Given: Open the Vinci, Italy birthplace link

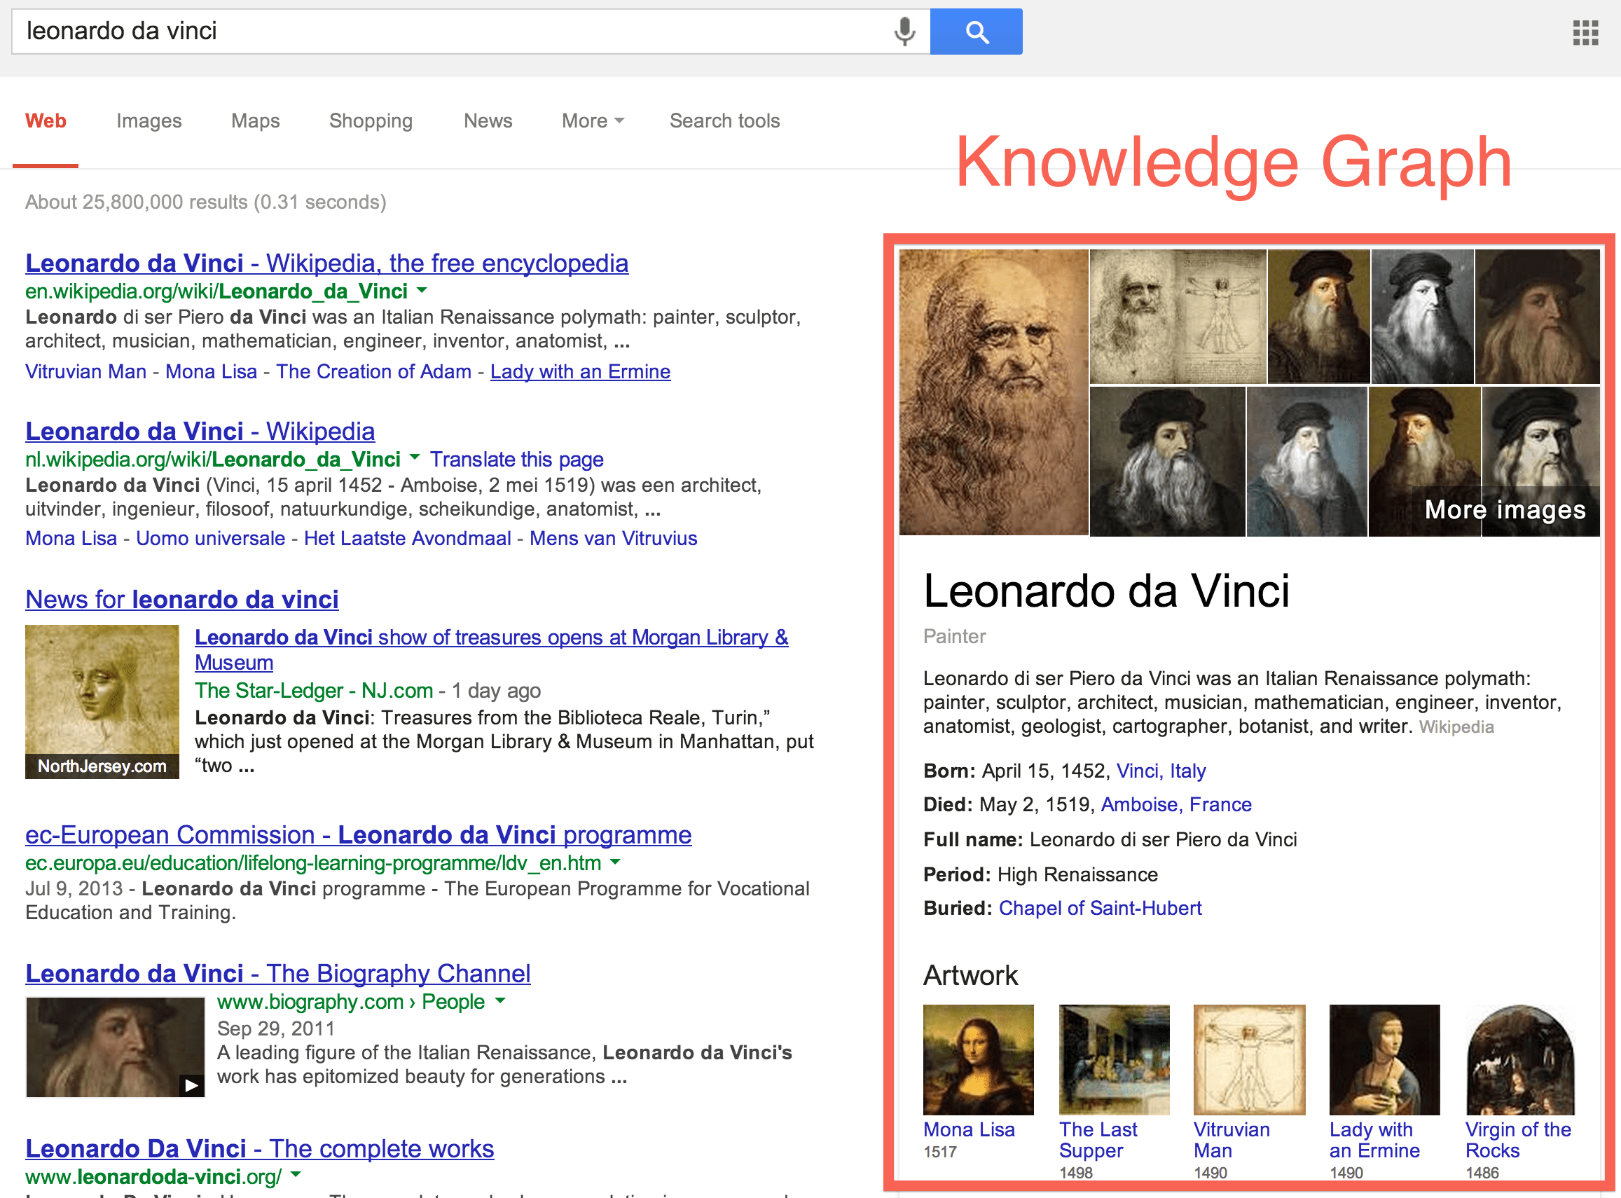Looking at the screenshot, I should 1161,771.
